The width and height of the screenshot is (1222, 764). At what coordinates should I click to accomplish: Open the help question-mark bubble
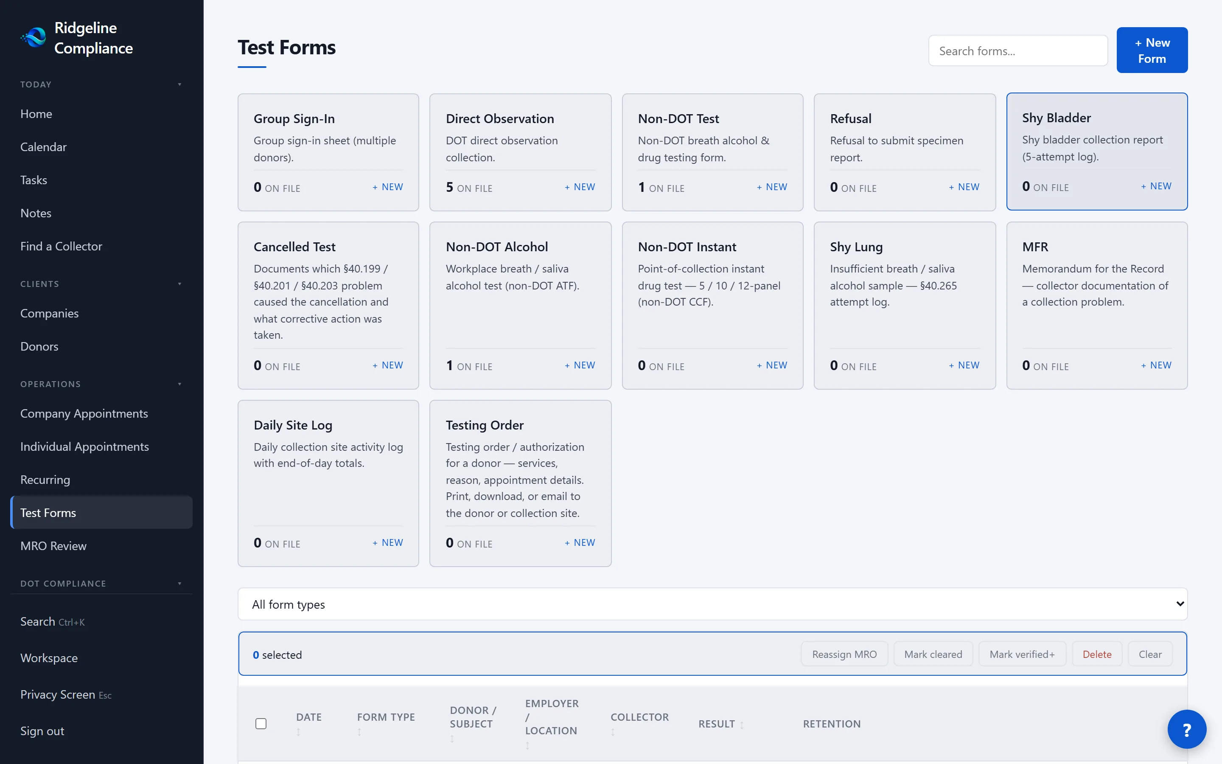pyautogui.click(x=1187, y=729)
